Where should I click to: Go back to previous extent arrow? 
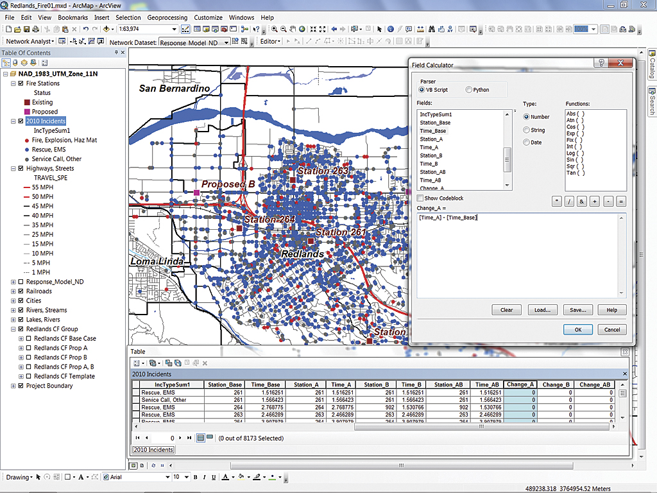[334, 29]
